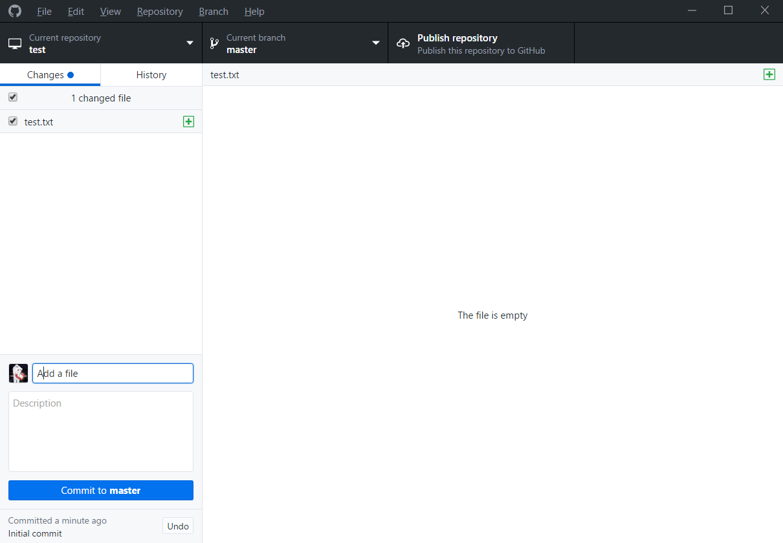The height and width of the screenshot is (543, 783).
Task: Click 'Publish this repository to GitHub' subtitle
Action: tap(481, 50)
